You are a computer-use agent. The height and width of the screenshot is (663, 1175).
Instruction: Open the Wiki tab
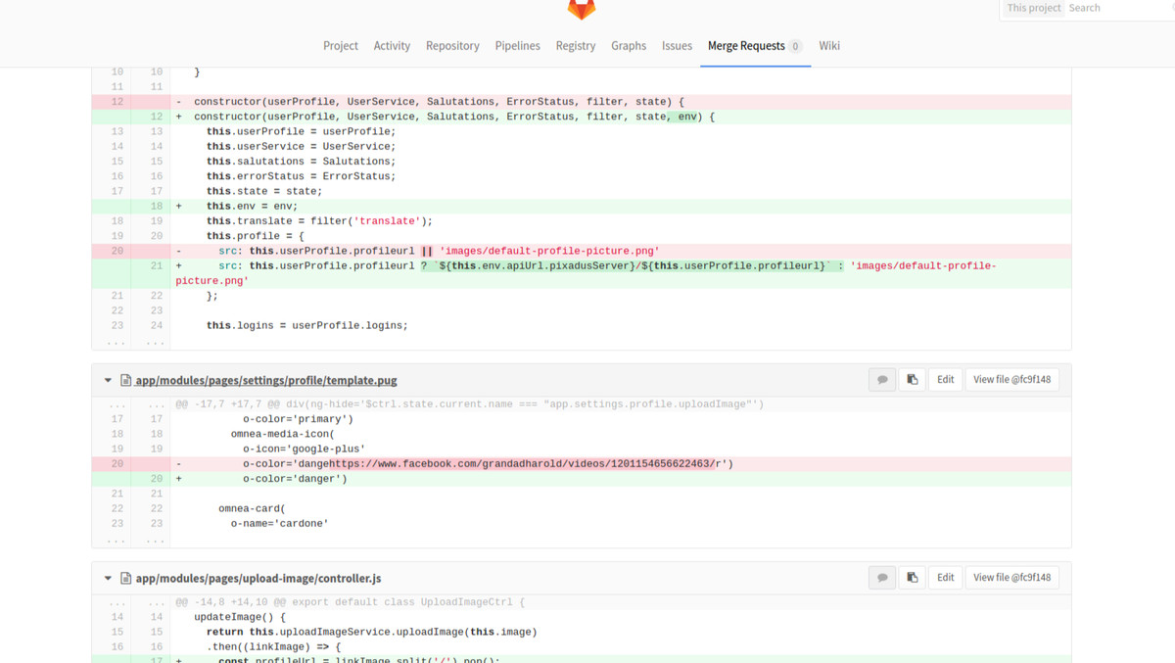coord(829,46)
